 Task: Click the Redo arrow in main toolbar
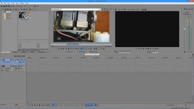[30, 6]
